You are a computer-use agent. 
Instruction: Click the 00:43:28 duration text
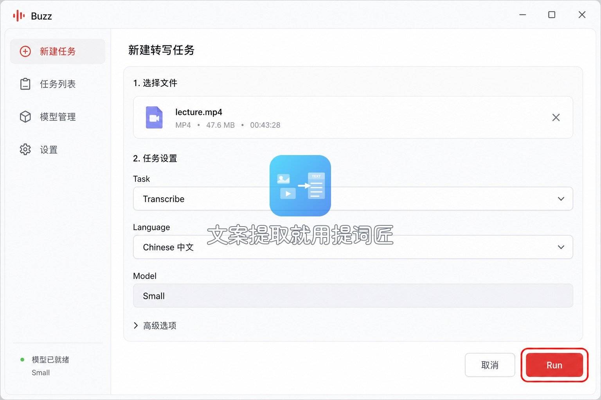265,125
